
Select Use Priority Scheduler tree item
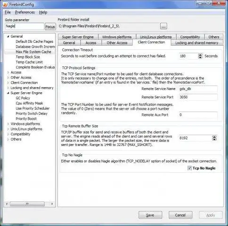click(33, 108)
